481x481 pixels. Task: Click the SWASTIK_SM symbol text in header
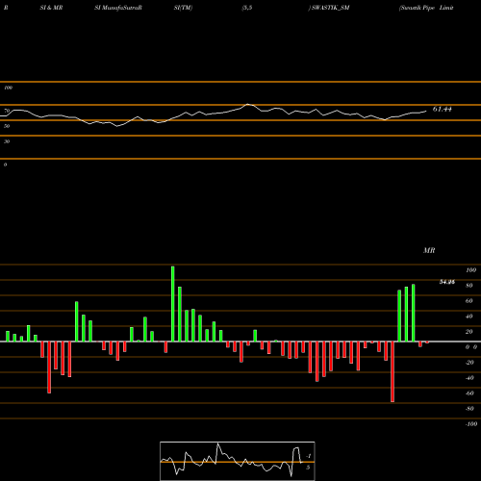pos(331,8)
